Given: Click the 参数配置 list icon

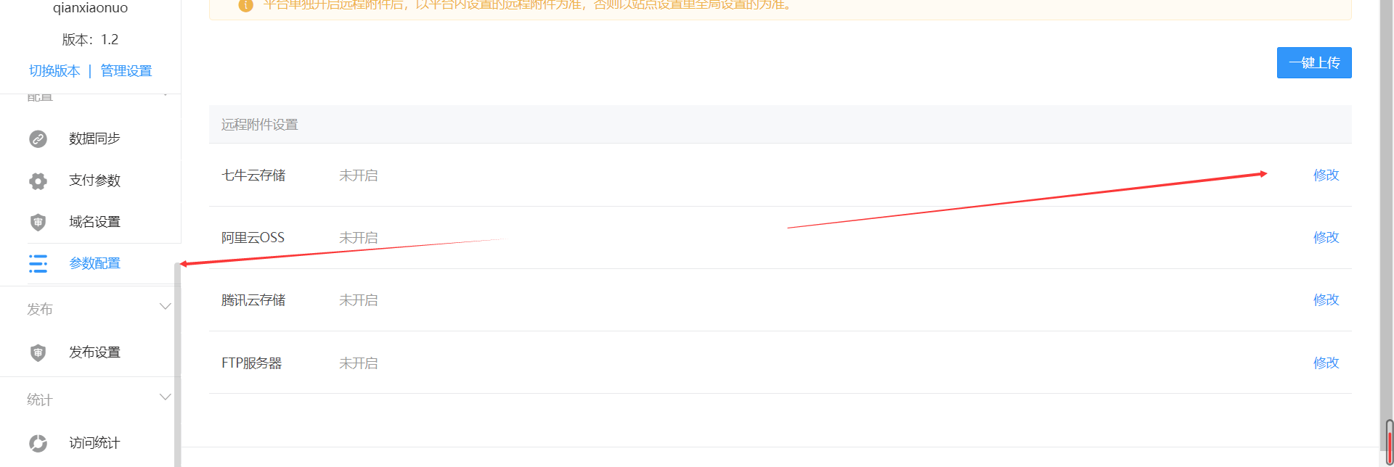Looking at the screenshot, I should pos(38,263).
